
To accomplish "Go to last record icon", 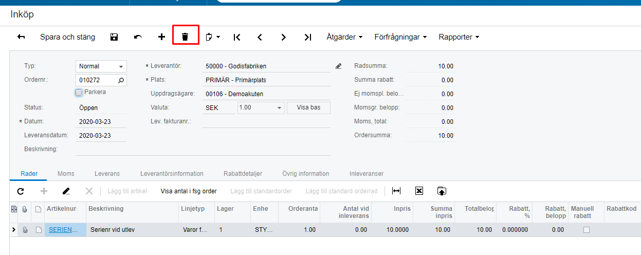I will tap(307, 37).
